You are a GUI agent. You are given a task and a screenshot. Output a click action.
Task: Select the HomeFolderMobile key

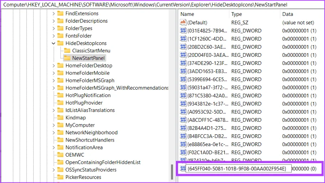coord(87,73)
